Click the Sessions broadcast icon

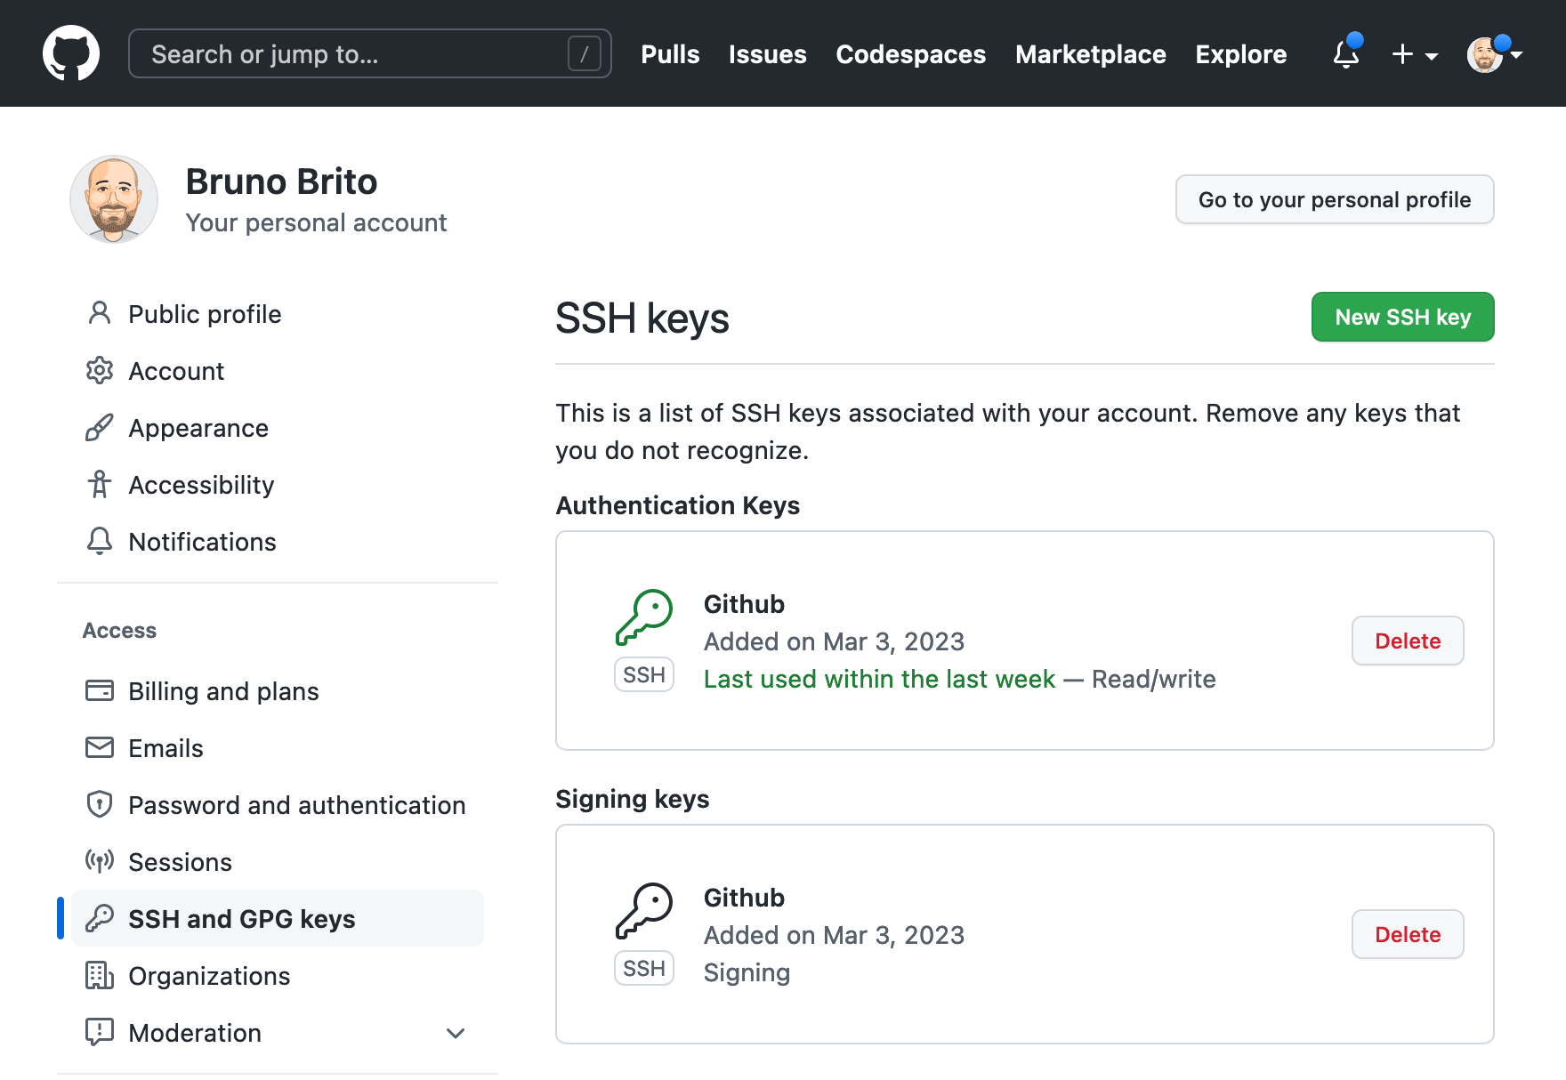click(x=99, y=861)
